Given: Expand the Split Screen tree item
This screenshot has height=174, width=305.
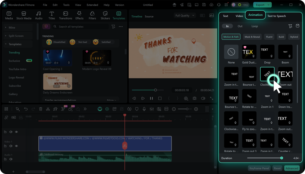Looking at the screenshot, I should tap(6, 36).
